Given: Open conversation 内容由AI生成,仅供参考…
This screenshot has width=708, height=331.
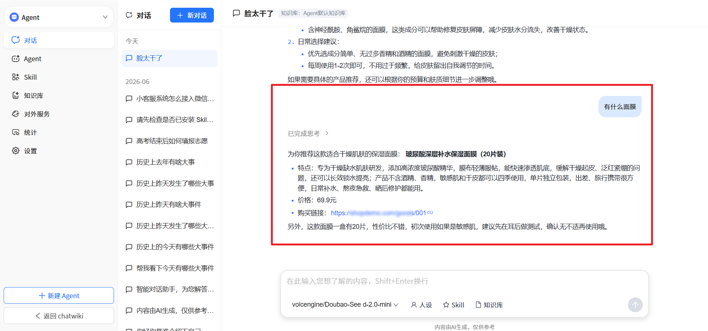Looking at the screenshot, I should point(170,310).
